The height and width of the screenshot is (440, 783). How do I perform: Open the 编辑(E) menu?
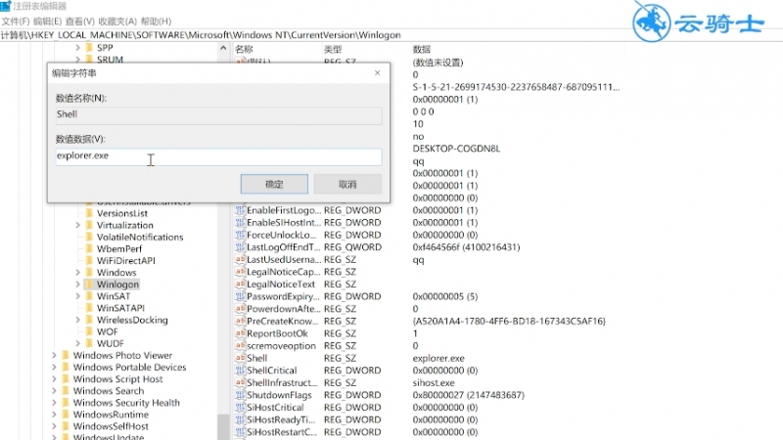pos(47,22)
